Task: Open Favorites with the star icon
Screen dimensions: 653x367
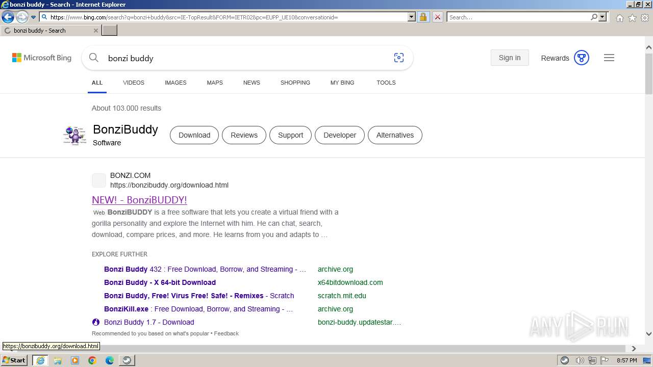Action: 632,18
